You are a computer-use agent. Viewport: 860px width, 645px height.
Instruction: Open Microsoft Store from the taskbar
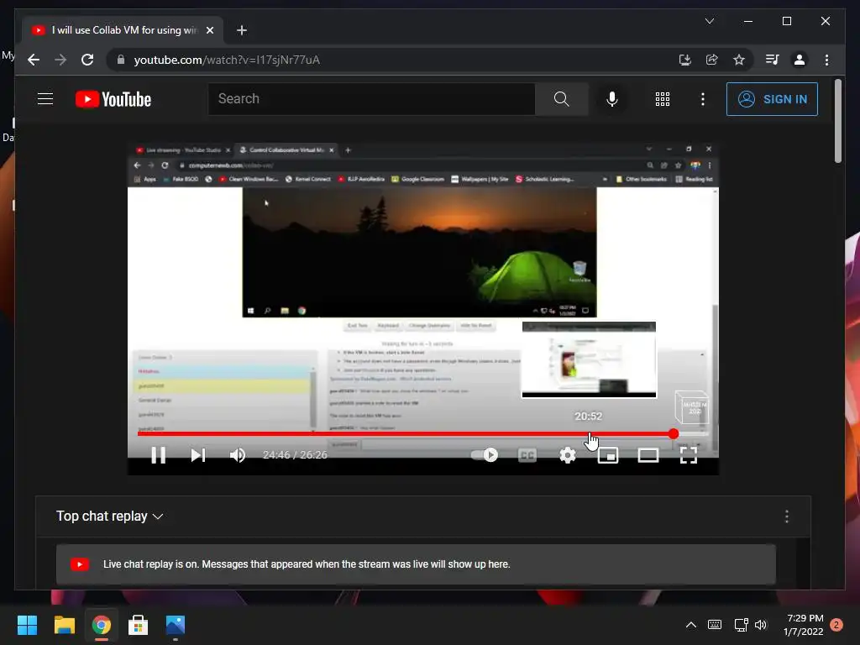[x=139, y=625]
